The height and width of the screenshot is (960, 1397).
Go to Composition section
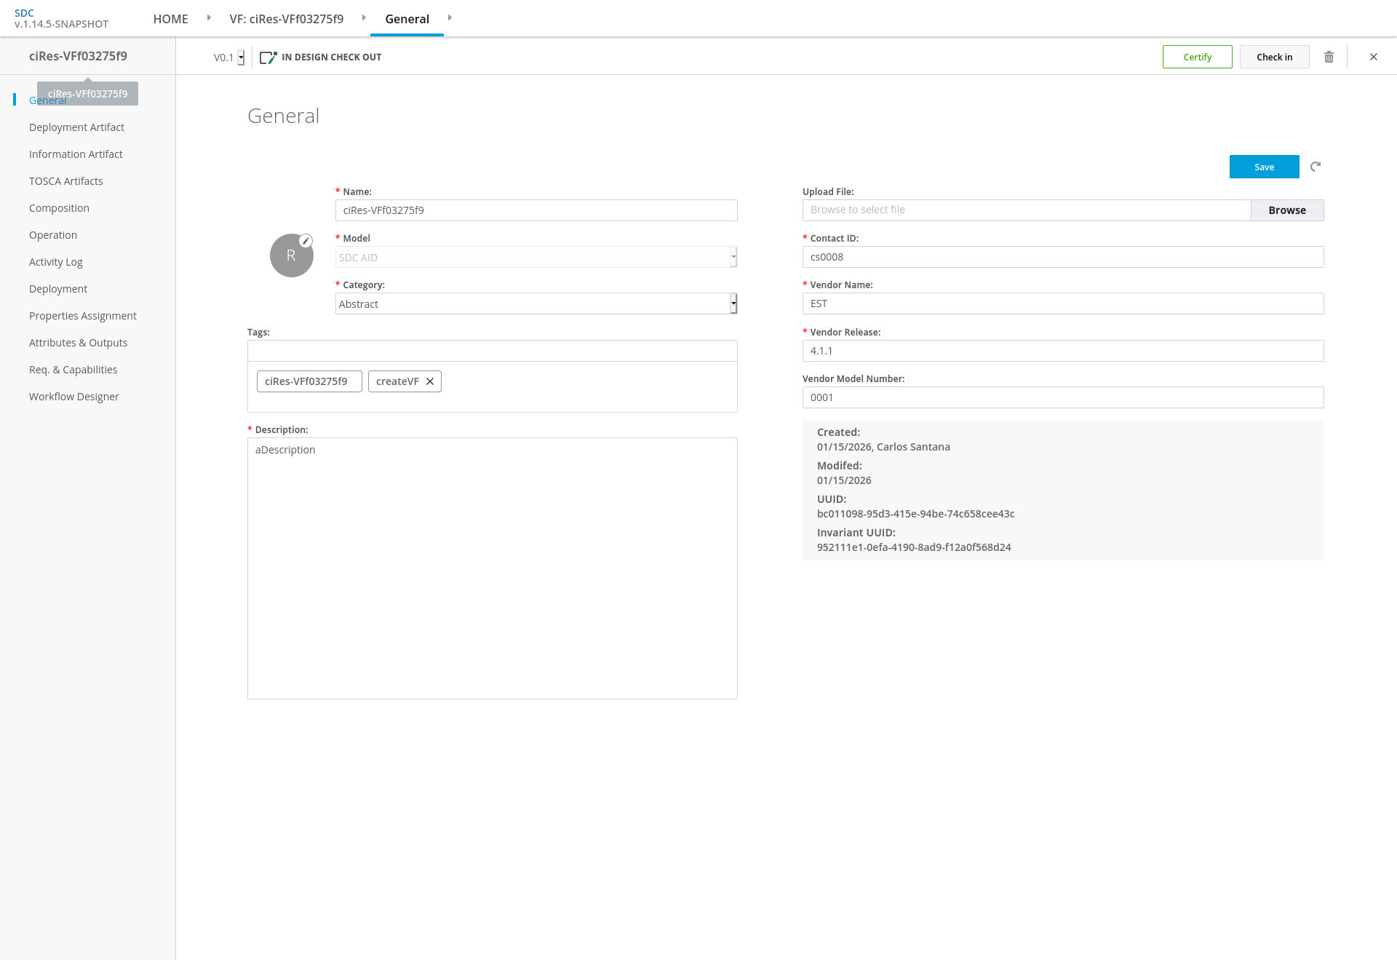click(x=59, y=208)
